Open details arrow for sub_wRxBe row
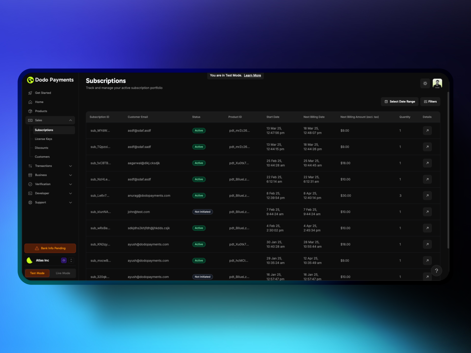This screenshot has height=353, width=471. coord(427,228)
